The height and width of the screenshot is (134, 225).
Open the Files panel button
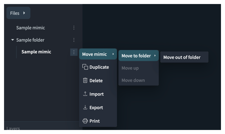[18, 13]
